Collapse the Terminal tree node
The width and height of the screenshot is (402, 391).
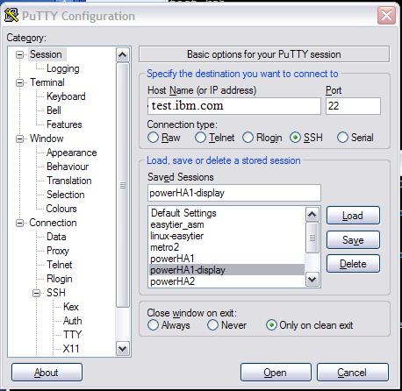[x=19, y=82]
